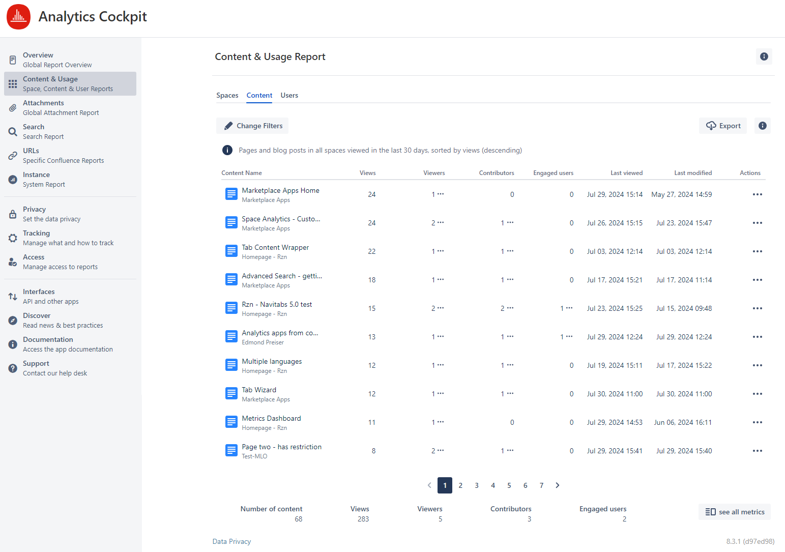Click the see all metrics button

(x=735, y=512)
